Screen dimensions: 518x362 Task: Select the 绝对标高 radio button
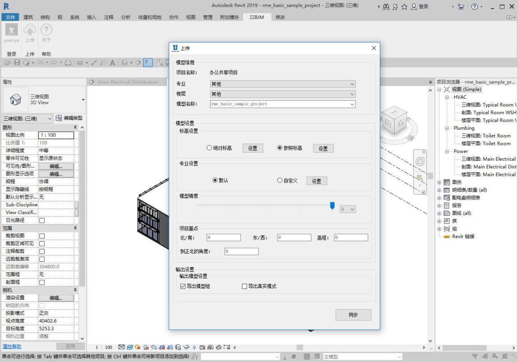click(x=209, y=148)
